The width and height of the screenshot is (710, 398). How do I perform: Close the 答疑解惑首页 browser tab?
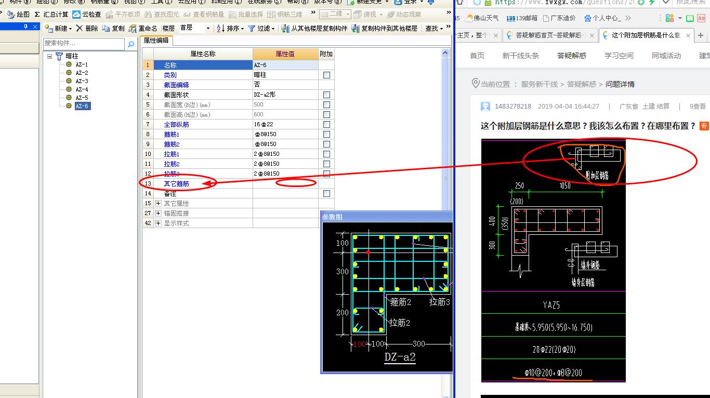pos(592,35)
